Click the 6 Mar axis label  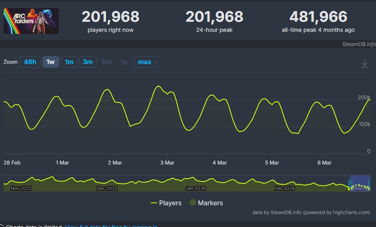tap(324, 163)
